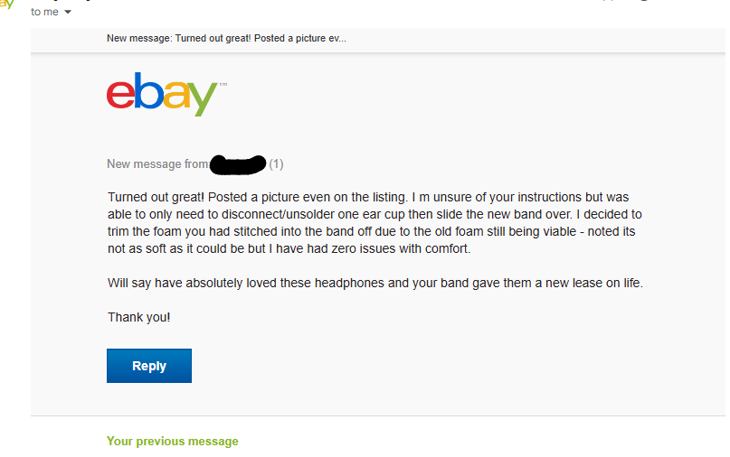Expand the "to me" recipient details arrow
730x457 pixels.
pyautogui.click(x=68, y=13)
